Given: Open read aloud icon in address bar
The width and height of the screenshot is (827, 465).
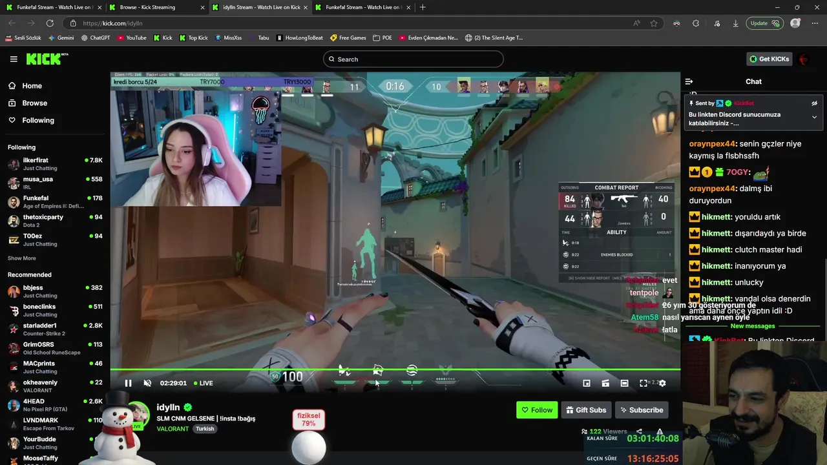Looking at the screenshot, I should 636,23.
